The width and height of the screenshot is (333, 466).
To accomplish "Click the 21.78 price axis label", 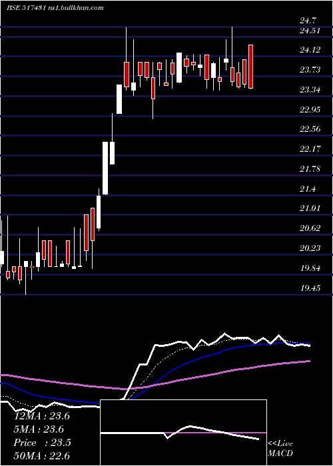I will [310, 169].
